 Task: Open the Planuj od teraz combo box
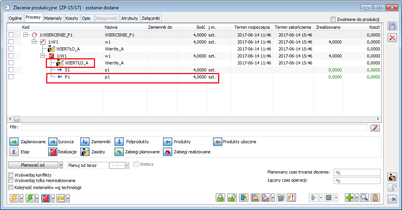tap(87, 165)
